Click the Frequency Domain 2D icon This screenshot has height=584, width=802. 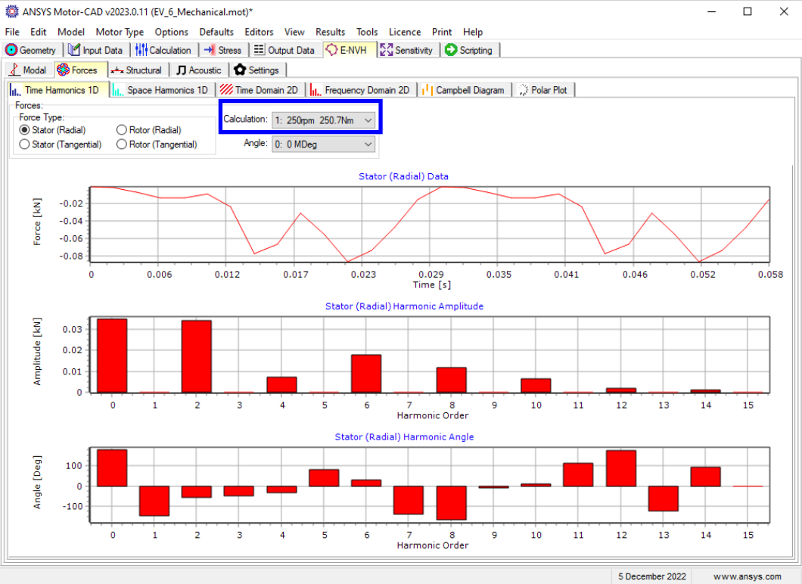click(316, 91)
